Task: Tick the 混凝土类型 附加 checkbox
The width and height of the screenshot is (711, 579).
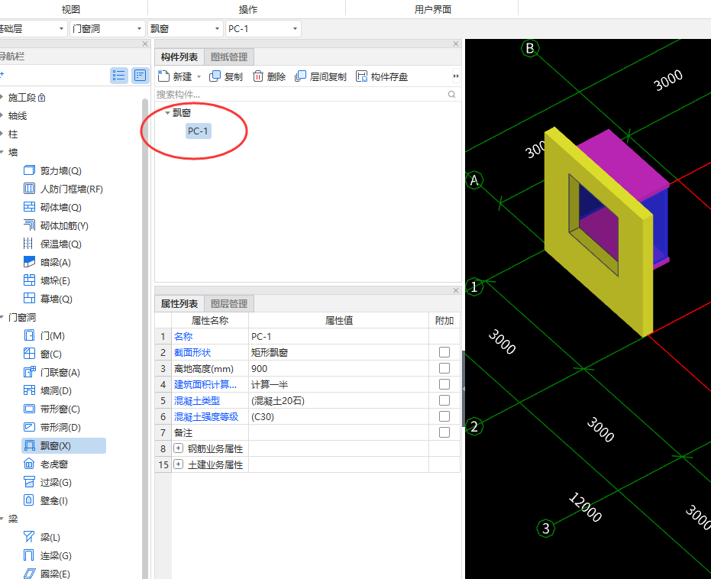Action: point(444,400)
